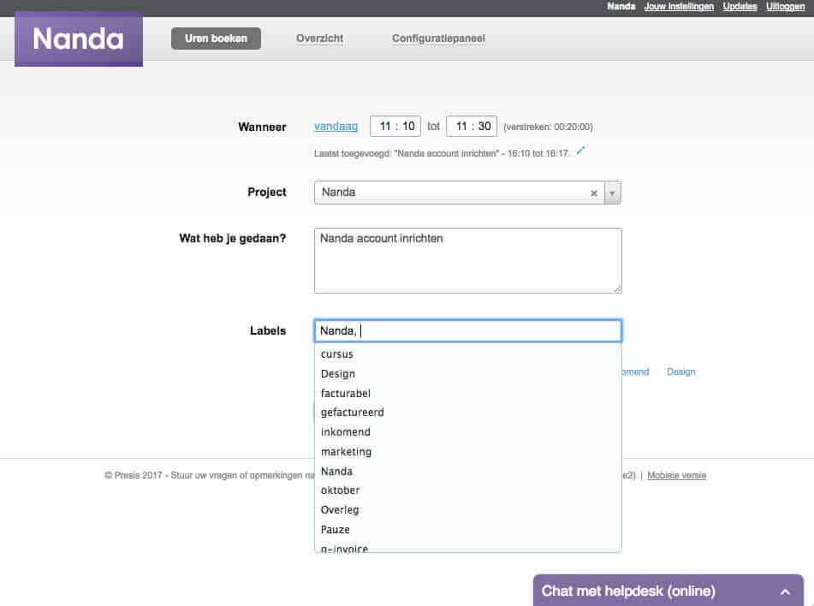Viewport: 814px width, 606px height.
Task: Click the Nanda logo
Action: point(79,39)
